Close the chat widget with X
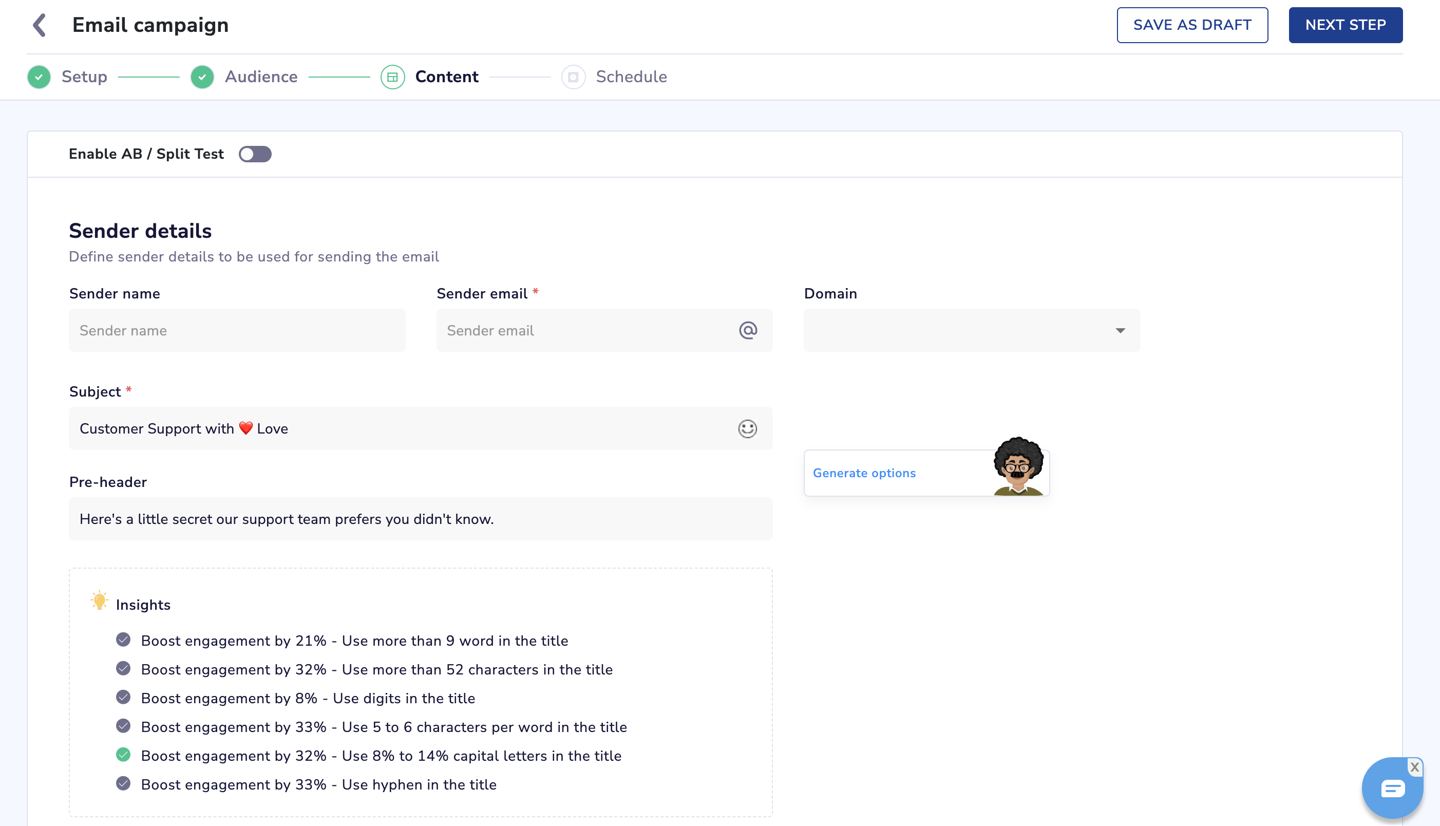 coord(1414,767)
